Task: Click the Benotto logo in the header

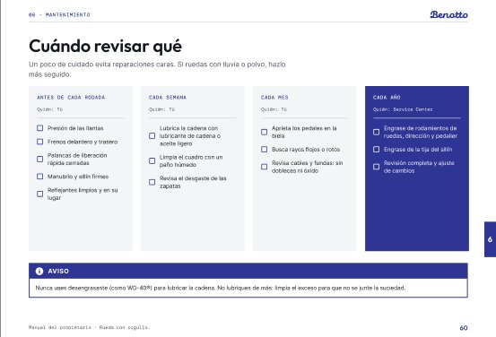Action: tap(448, 14)
